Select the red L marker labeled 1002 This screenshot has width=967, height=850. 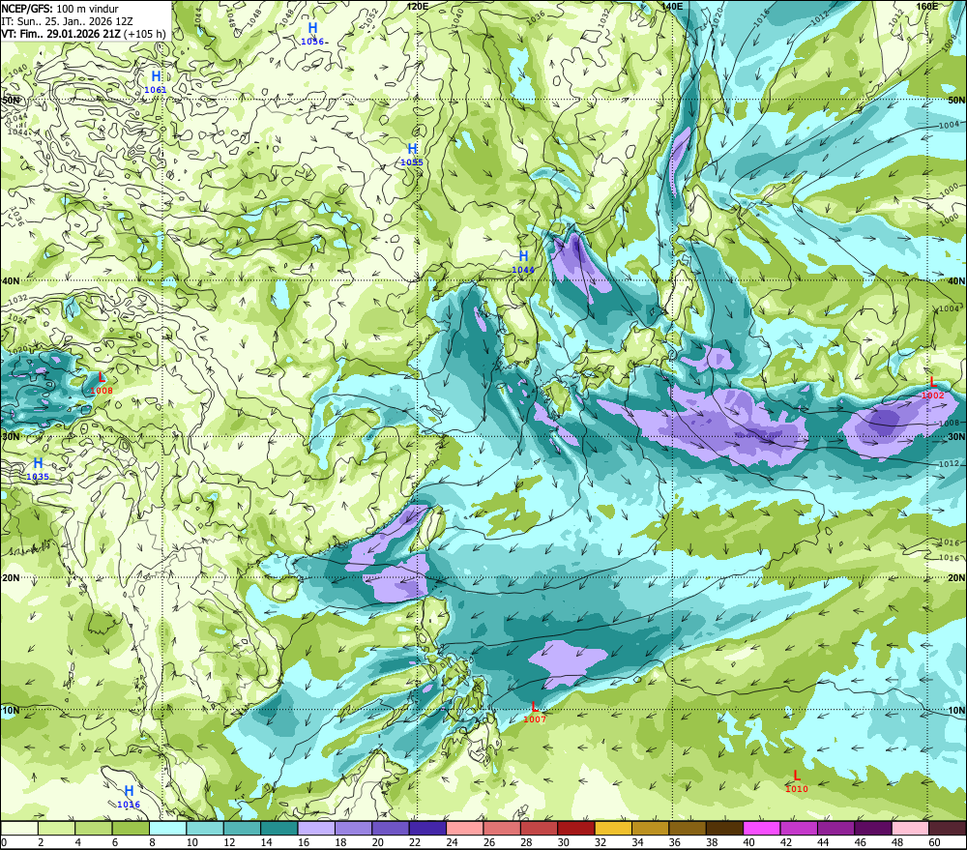click(x=932, y=382)
